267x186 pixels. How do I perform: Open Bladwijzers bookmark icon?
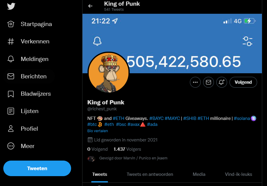11,94
